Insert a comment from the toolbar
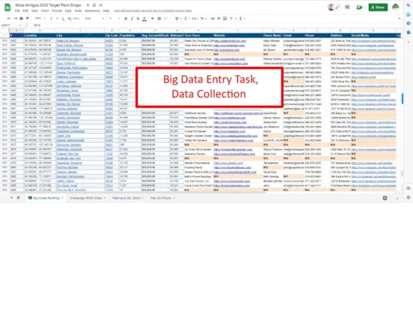The width and height of the screenshot is (413, 310). (219, 19)
